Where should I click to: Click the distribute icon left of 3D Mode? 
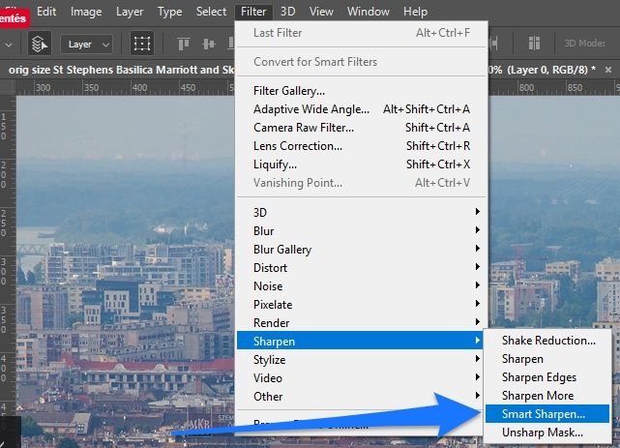(534, 44)
